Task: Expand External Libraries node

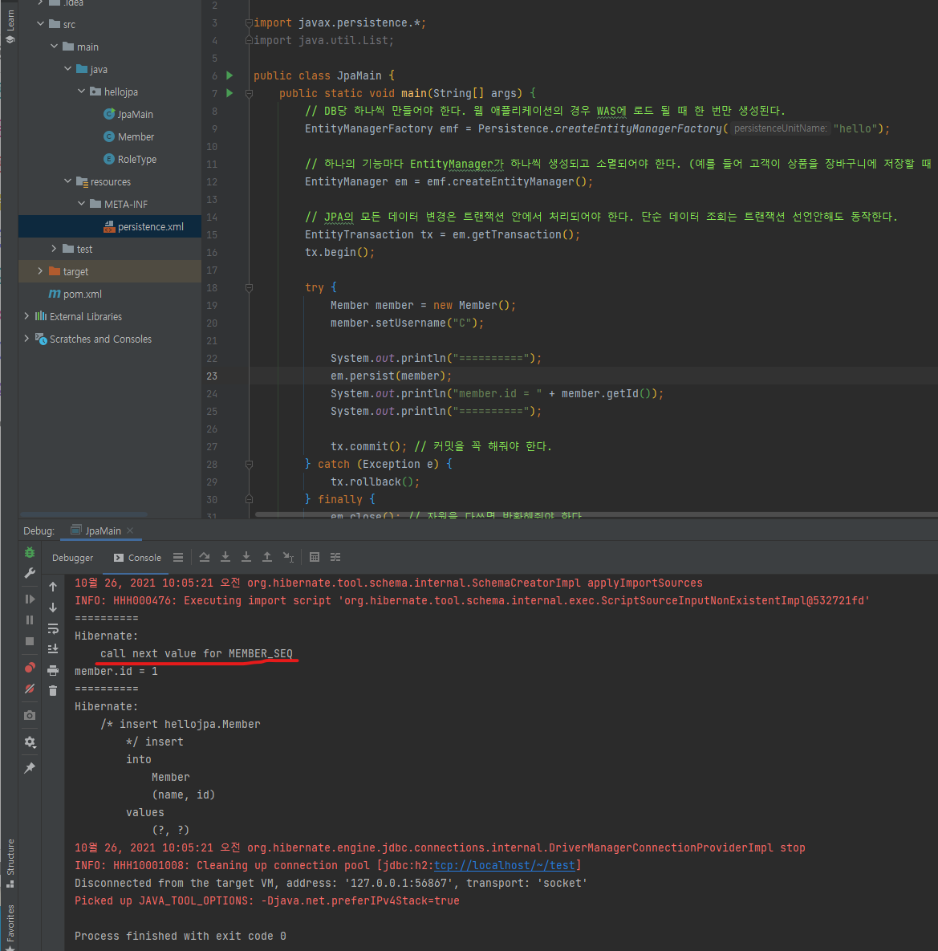Action: coord(26,316)
